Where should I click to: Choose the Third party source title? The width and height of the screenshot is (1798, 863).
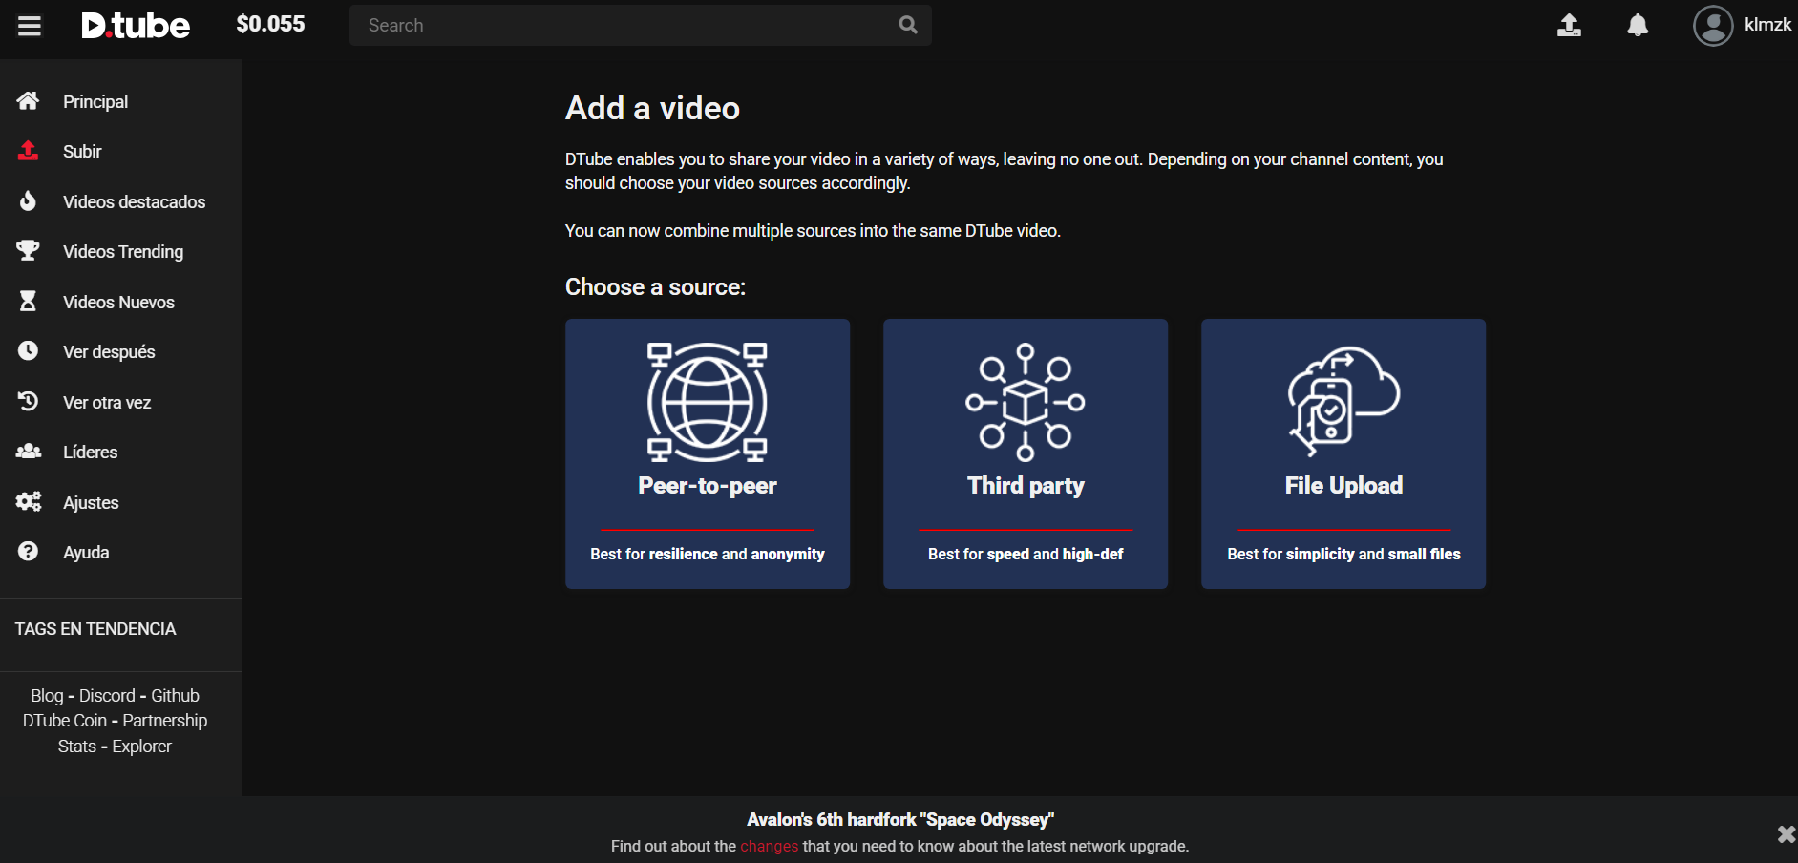[x=1026, y=486]
